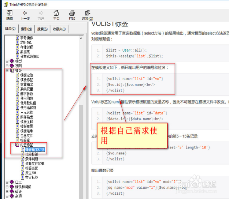Switch to the 目录(C) contents tab

pos(10,29)
